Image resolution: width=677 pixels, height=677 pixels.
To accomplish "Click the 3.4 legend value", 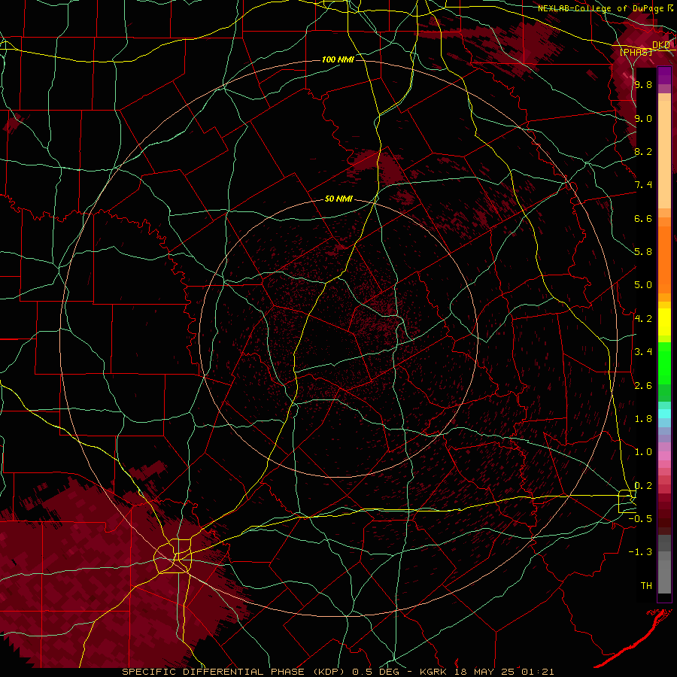I will [x=643, y=352].
